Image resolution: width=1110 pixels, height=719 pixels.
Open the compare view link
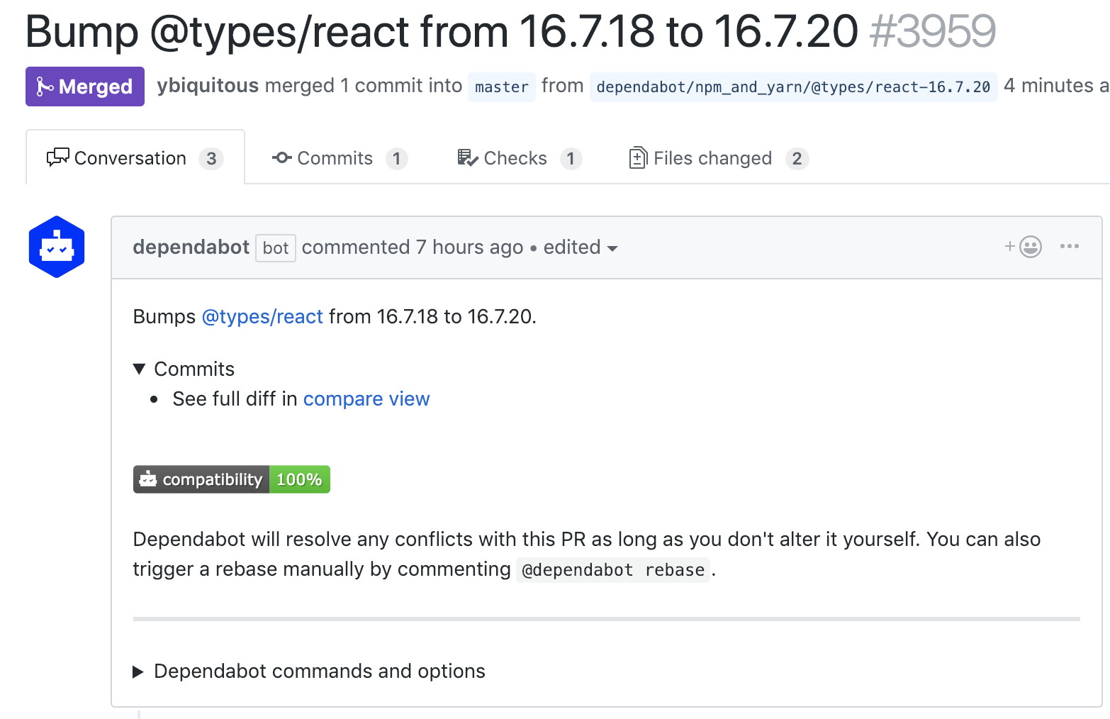pyautogui.click(x=366, y=399)
